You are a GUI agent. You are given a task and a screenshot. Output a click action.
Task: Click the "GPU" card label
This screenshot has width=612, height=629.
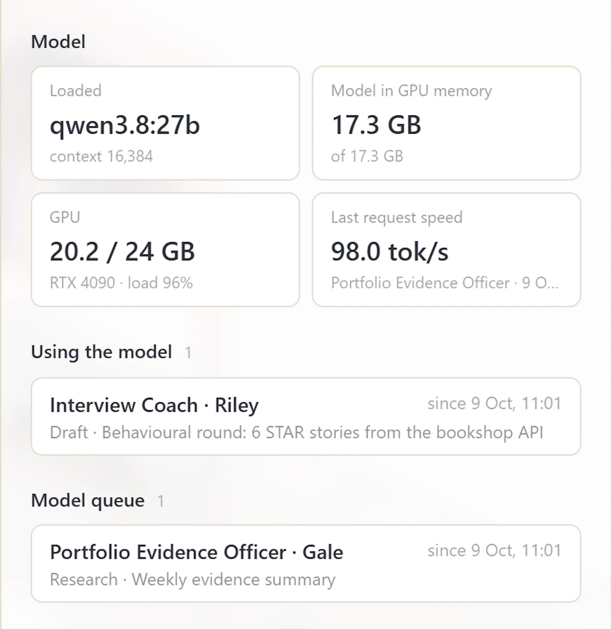click(x=65, y=217)
